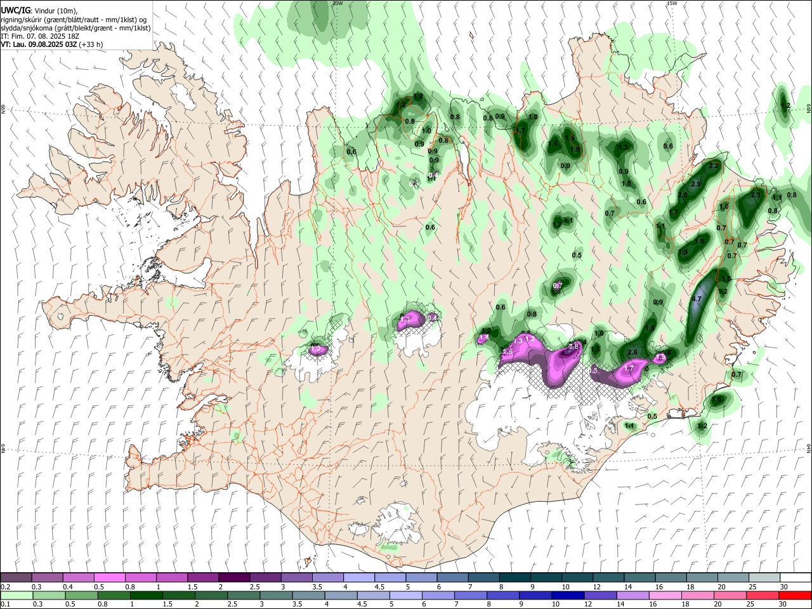
Task: Click the mauve 0.2 snow legend swatch
Action: coord(16,578)
